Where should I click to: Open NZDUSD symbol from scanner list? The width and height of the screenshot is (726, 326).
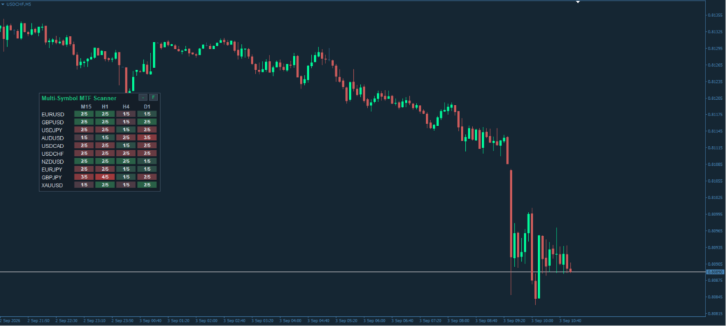52,162
